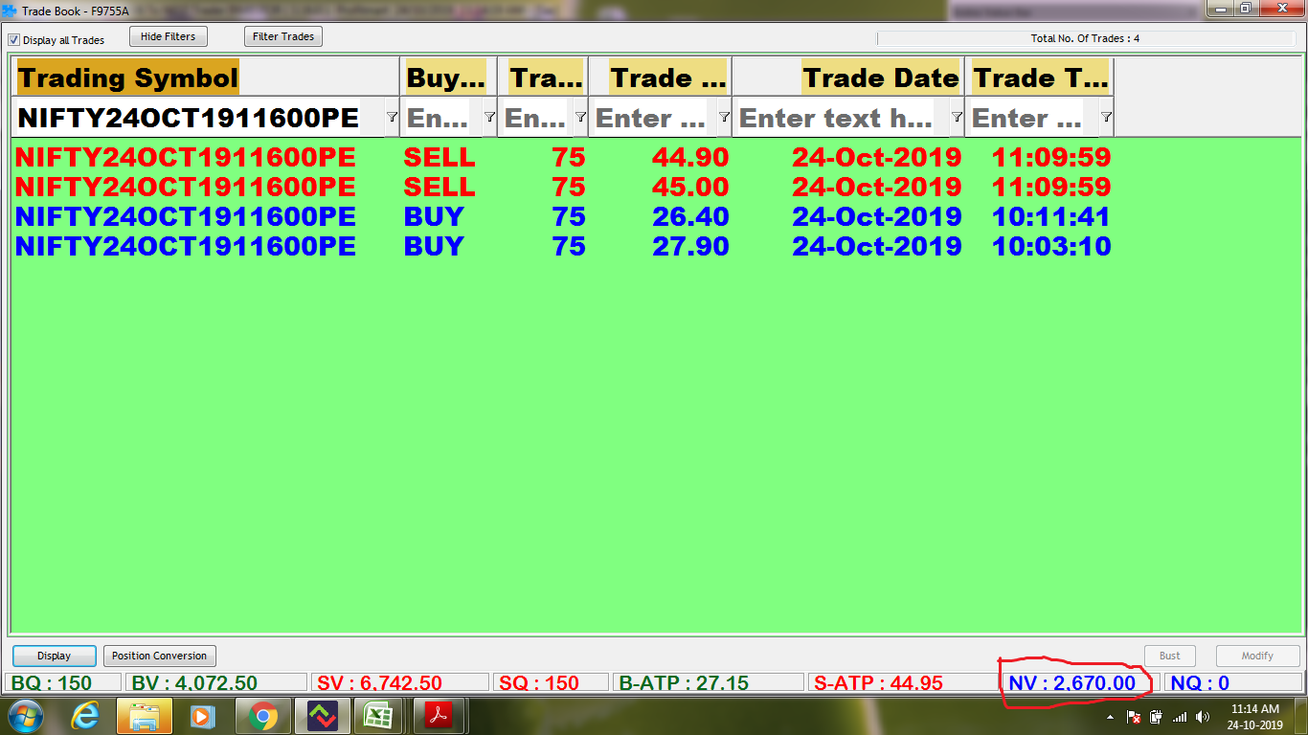
Task: Launch Windows Media Player from taskbar
Action: click(x=202, y=715)
